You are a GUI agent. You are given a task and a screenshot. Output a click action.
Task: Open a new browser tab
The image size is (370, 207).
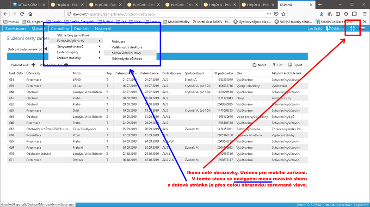coord(320,5)
